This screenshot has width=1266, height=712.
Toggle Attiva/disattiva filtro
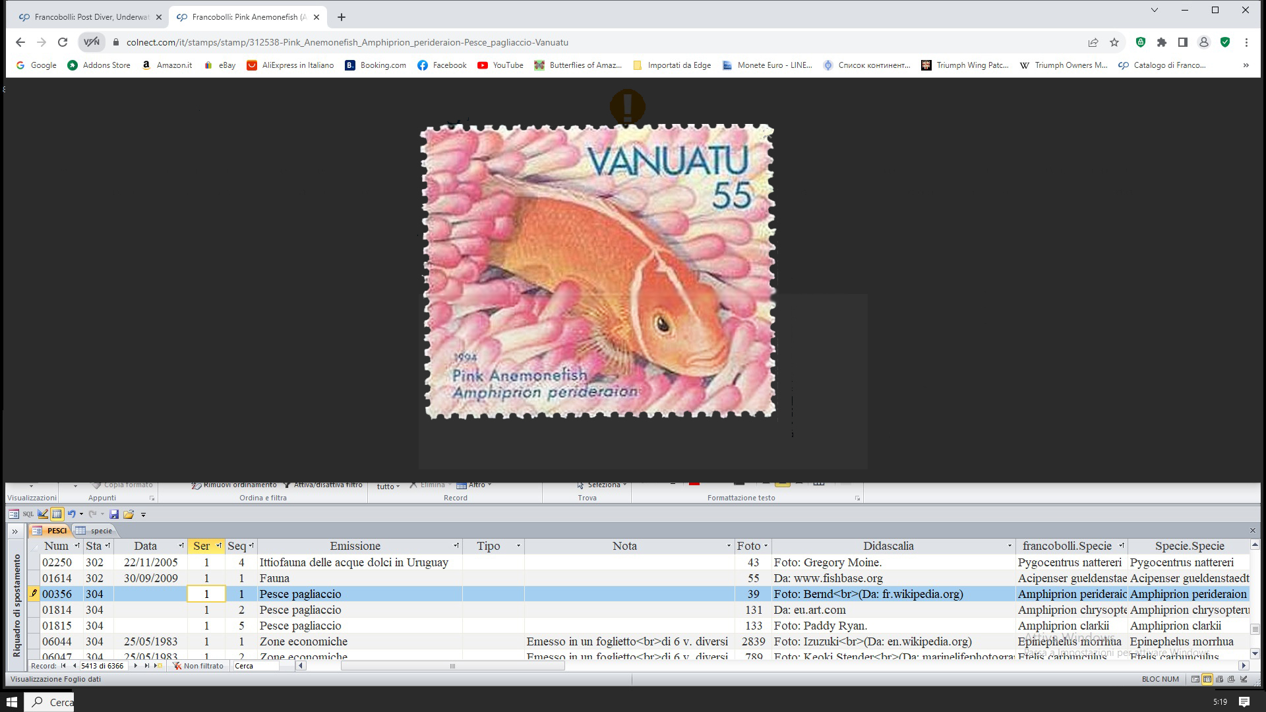[x=323, y=485]
